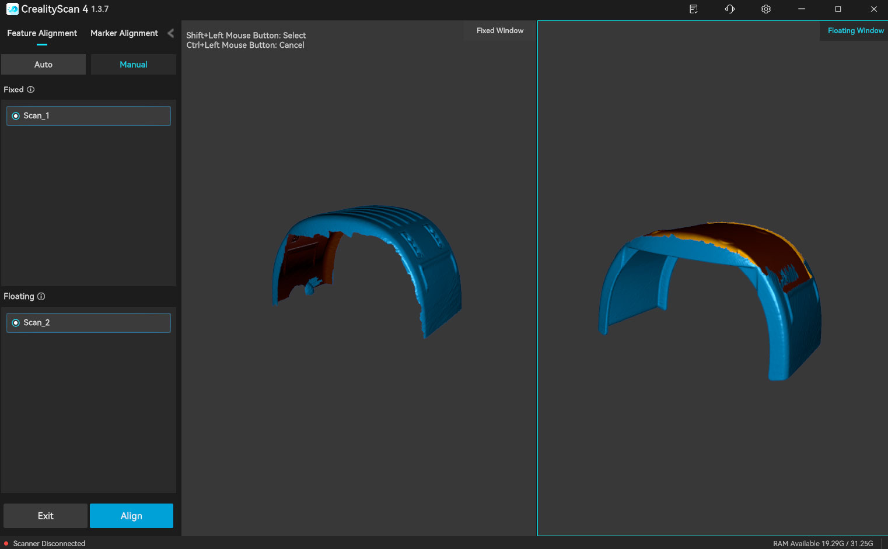Exit the alignment mode with Exit button

coord(46,516)
